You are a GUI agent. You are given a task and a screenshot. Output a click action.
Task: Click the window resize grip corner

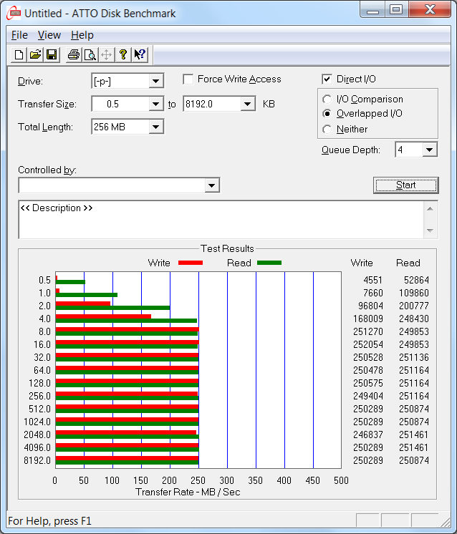446,521
